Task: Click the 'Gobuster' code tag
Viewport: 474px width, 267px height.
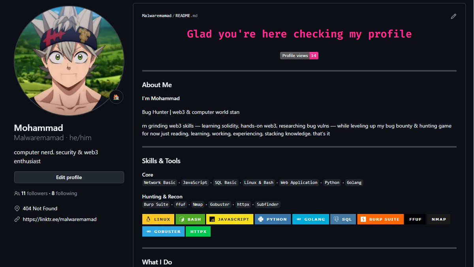Action: 220,205
